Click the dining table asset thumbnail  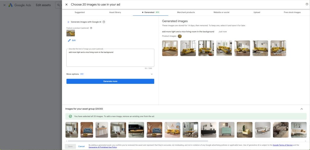[x=190, y=130]
